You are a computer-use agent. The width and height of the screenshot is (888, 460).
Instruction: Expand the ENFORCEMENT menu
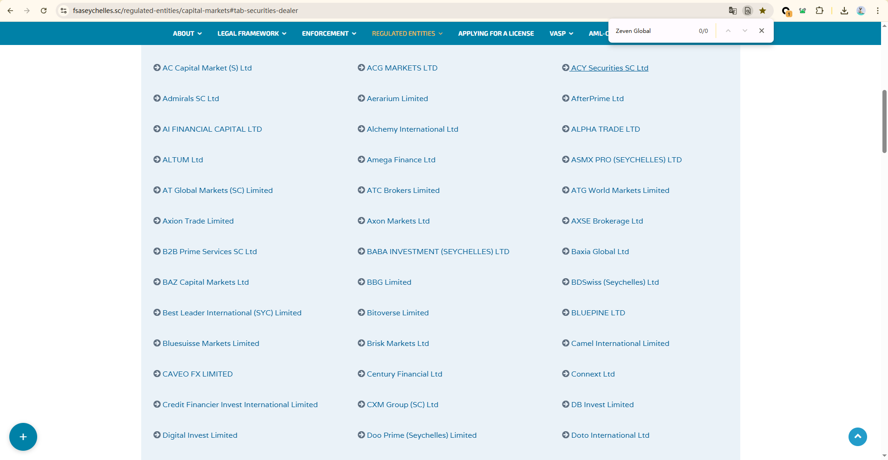[329, 33]
